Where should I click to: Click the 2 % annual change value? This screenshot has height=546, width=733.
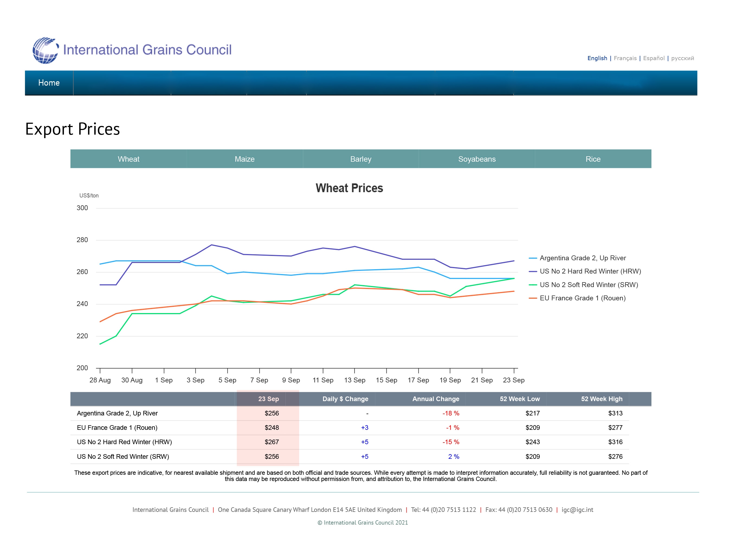(454, 456)
